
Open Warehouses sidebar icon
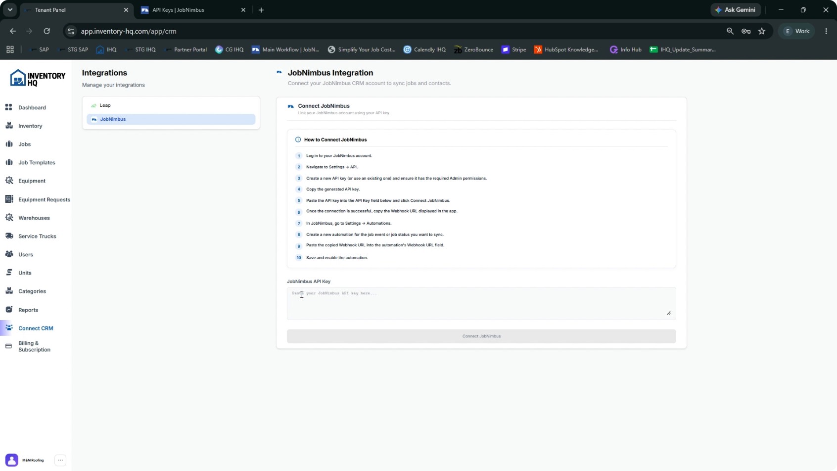pyautogui.click(x=9, y=218)
